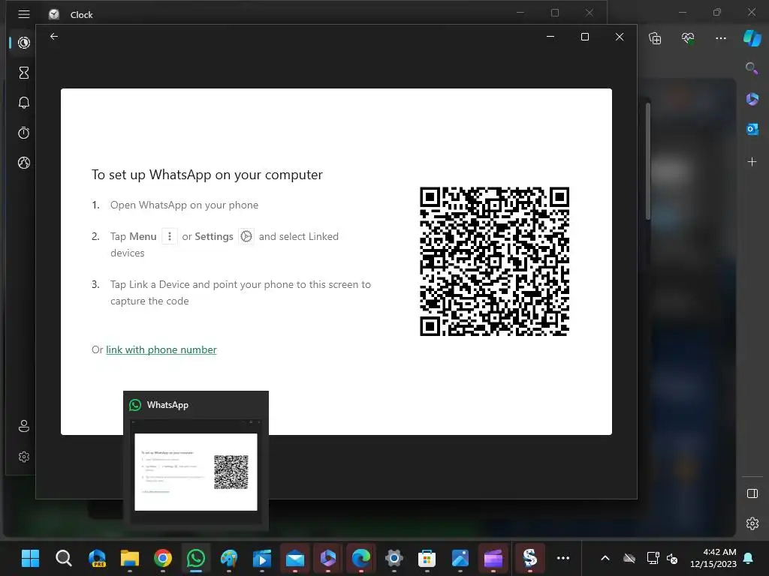Open Microsoft Edge from the taskbar
This screenshot has height=576, width=769.
coord(361,558)
